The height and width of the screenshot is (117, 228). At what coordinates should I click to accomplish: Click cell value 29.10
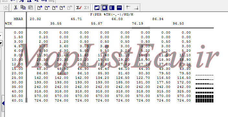83,64
